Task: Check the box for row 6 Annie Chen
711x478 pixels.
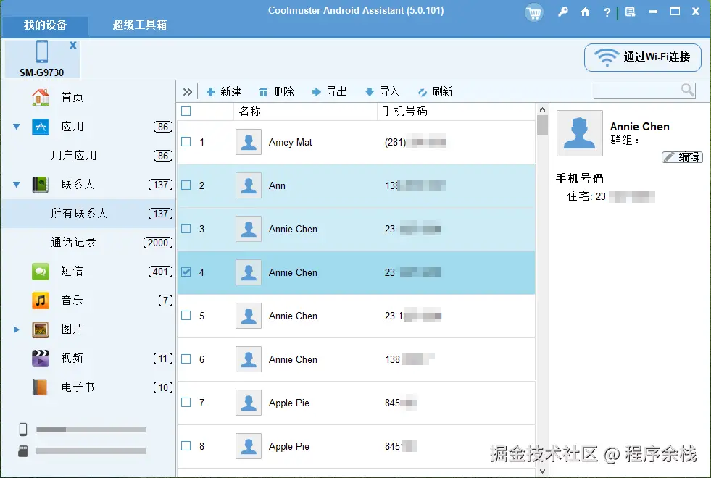Action: [186, 359]
